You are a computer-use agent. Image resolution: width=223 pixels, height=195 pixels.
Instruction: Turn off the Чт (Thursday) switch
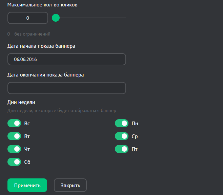tap(14, 149)
